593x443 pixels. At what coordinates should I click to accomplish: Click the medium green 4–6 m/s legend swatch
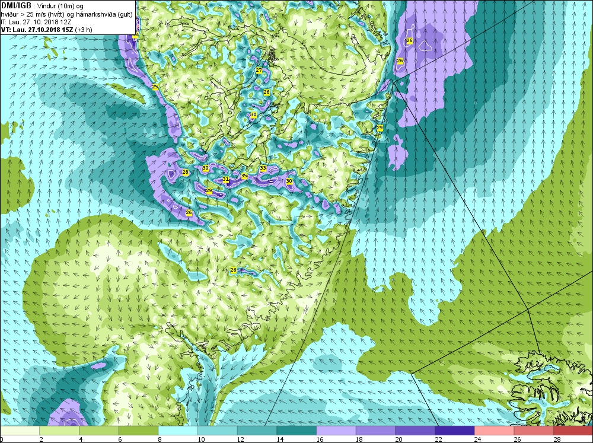point(98,431)
